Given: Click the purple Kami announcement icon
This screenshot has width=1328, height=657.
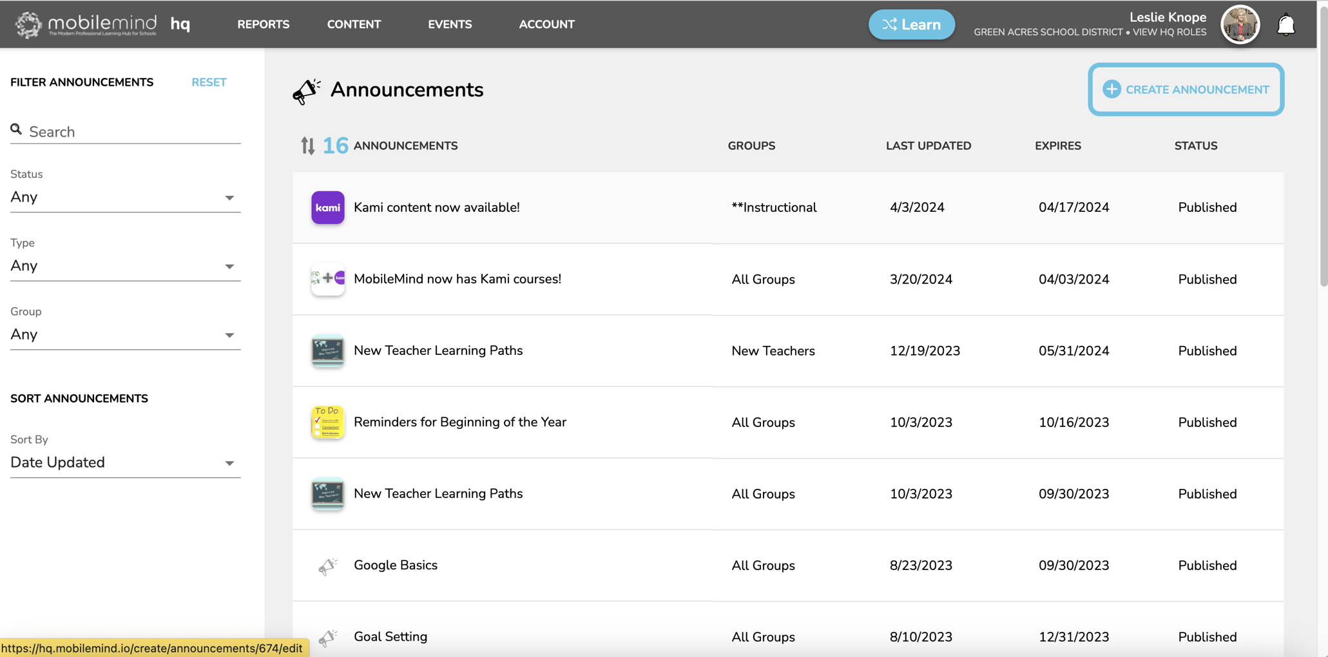Looking at the screenshot, I should click(x=327, y=207).
